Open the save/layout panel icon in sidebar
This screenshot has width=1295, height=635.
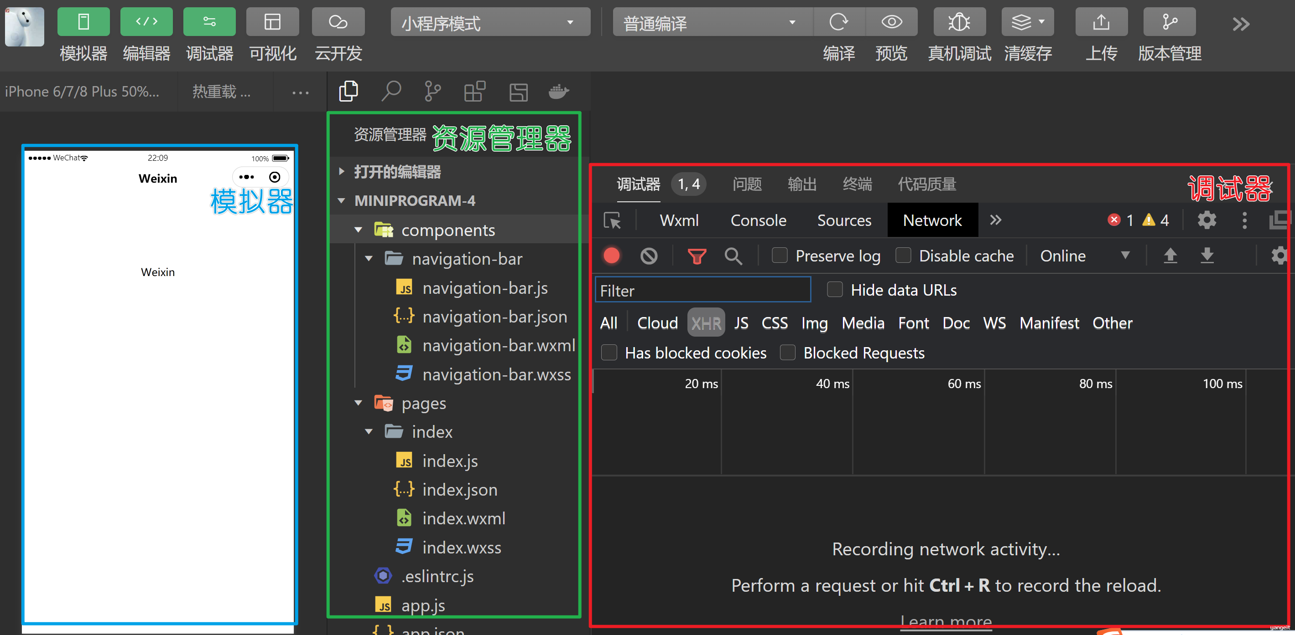(518, 92)
